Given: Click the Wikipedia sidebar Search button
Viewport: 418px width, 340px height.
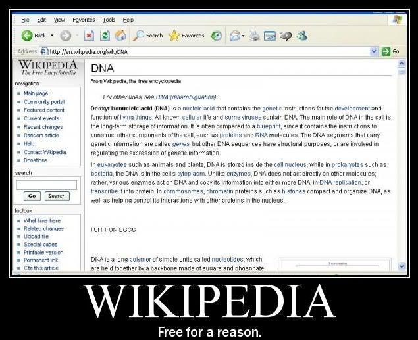Looking at the screenshot, I should pos(57,196).
